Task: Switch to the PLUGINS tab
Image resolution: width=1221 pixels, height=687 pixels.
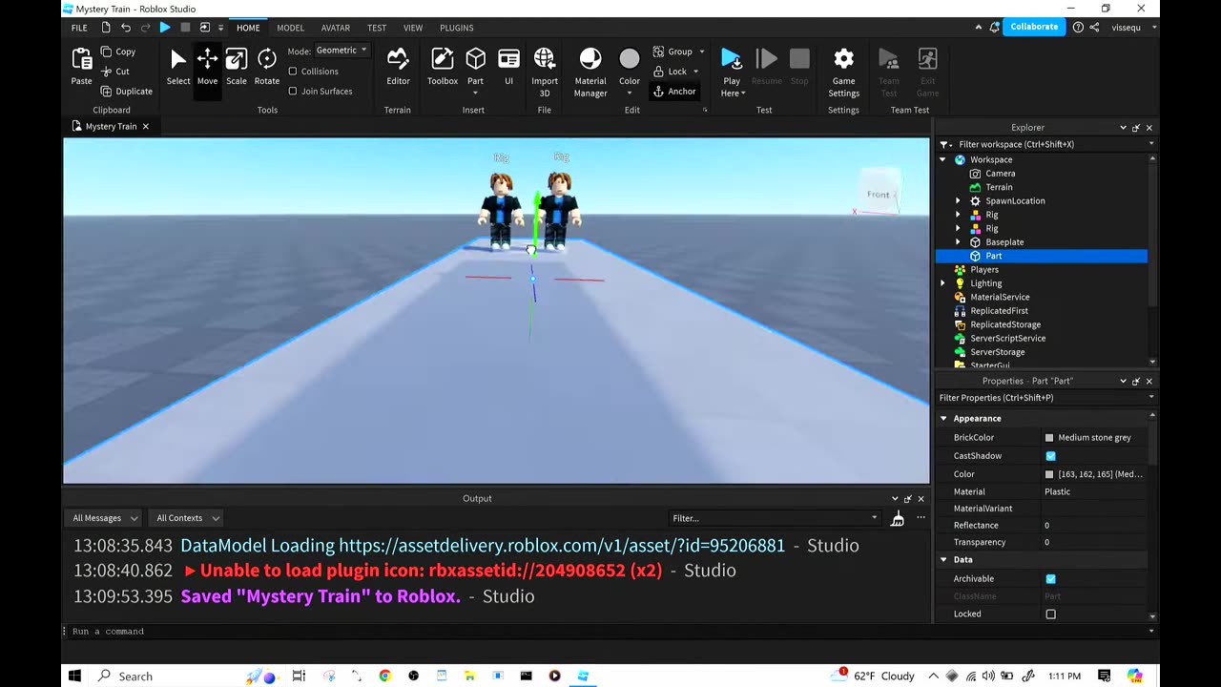Action: point(456,28)
